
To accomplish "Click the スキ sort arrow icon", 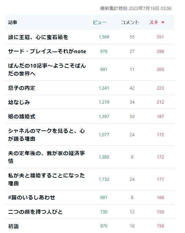I will (163, 22).
